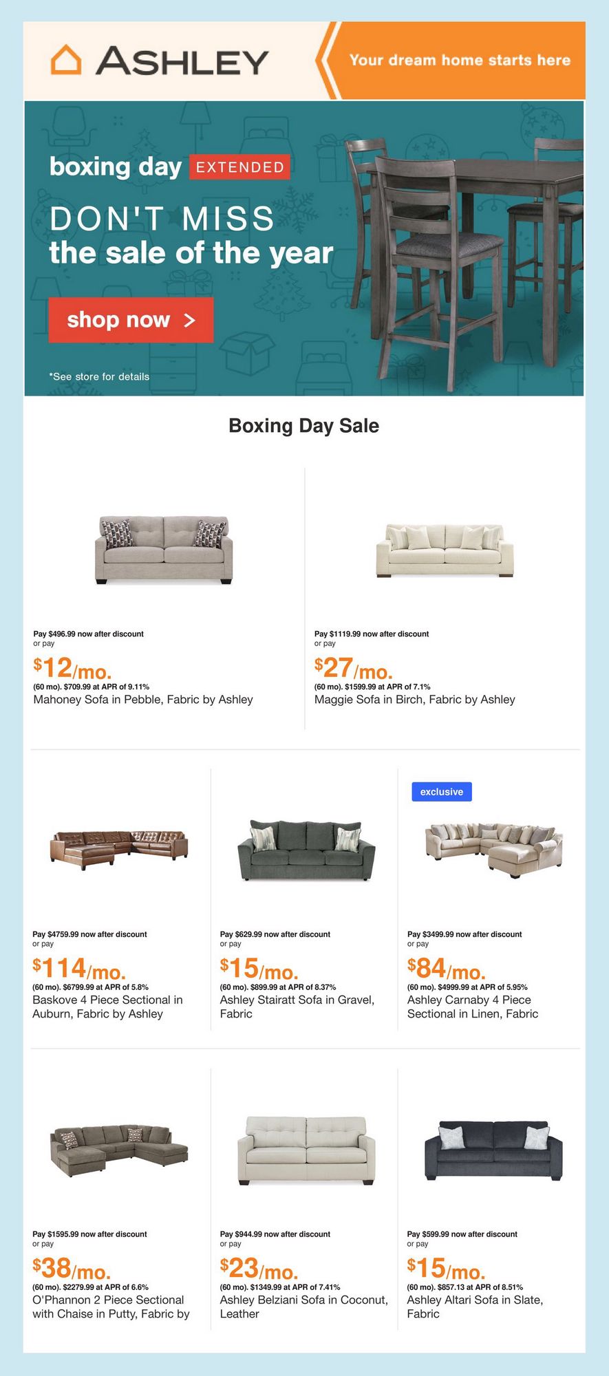Open the Ashley Belziani Sofa image

coord(306,1151)
